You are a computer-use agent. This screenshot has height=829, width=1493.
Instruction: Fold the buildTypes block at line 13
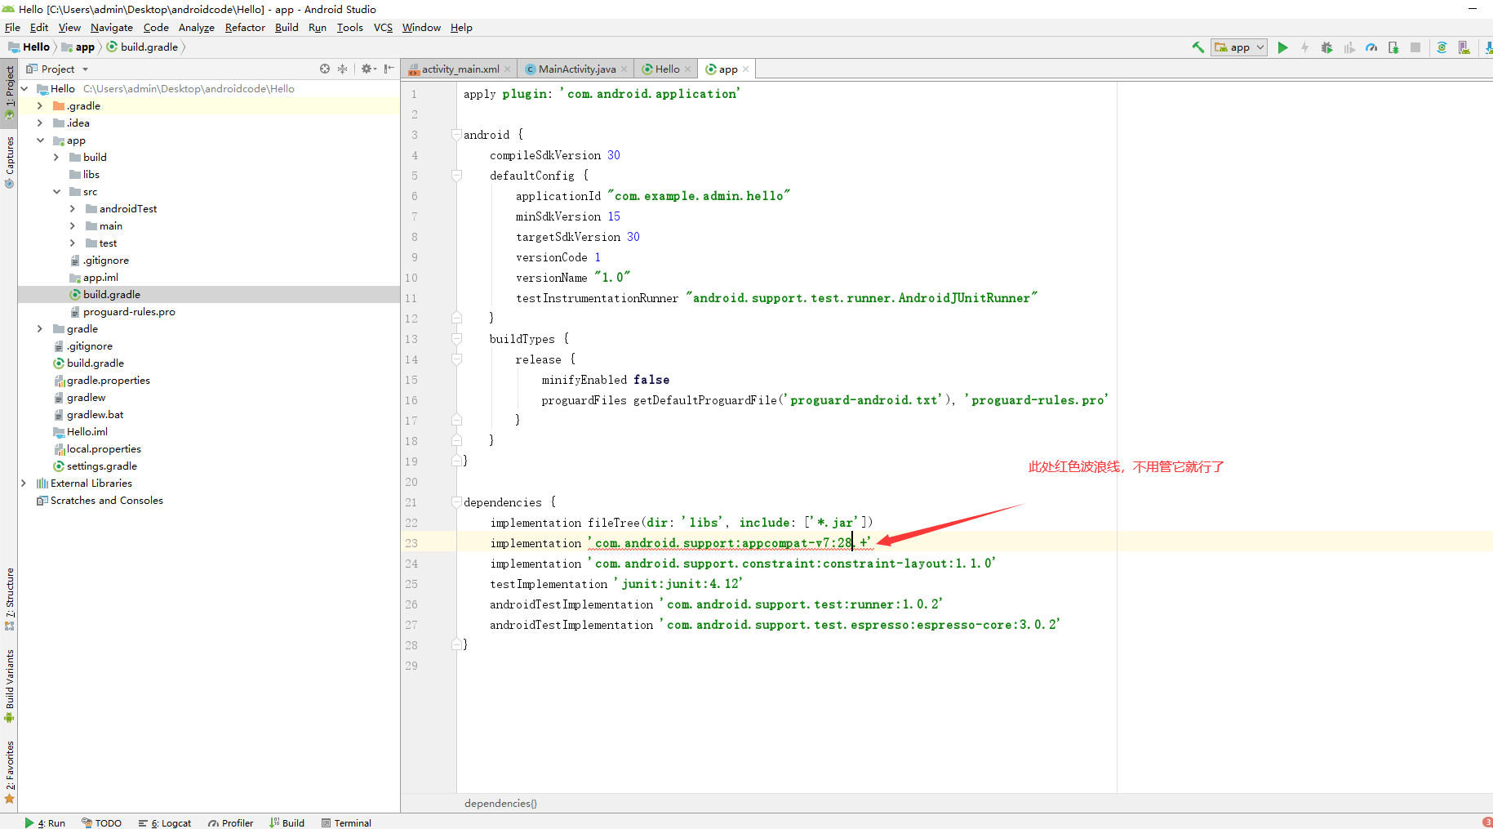click(x=457, y=339)
